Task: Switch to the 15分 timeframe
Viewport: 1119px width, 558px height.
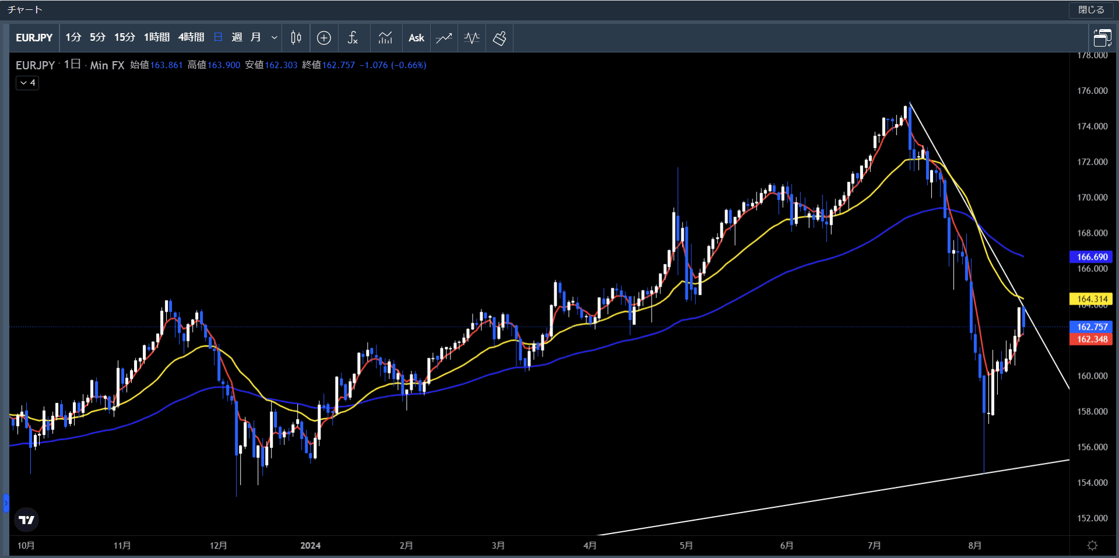Action: click(x=125, y=38)
